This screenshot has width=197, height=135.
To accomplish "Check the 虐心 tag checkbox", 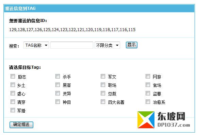I will tap(13, 93).
